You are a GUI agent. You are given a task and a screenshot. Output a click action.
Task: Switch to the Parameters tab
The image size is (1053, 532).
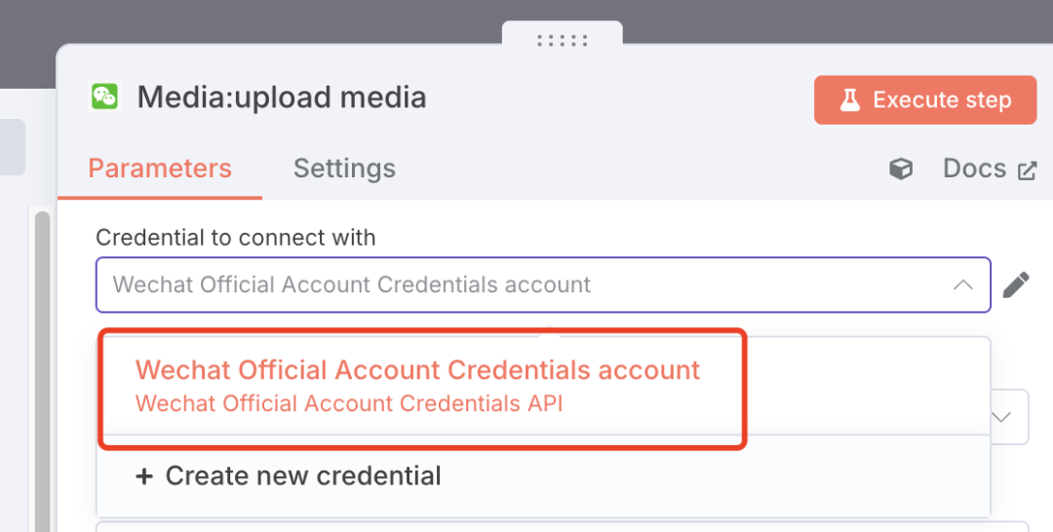pyautogui.click(x=160, y=169)
